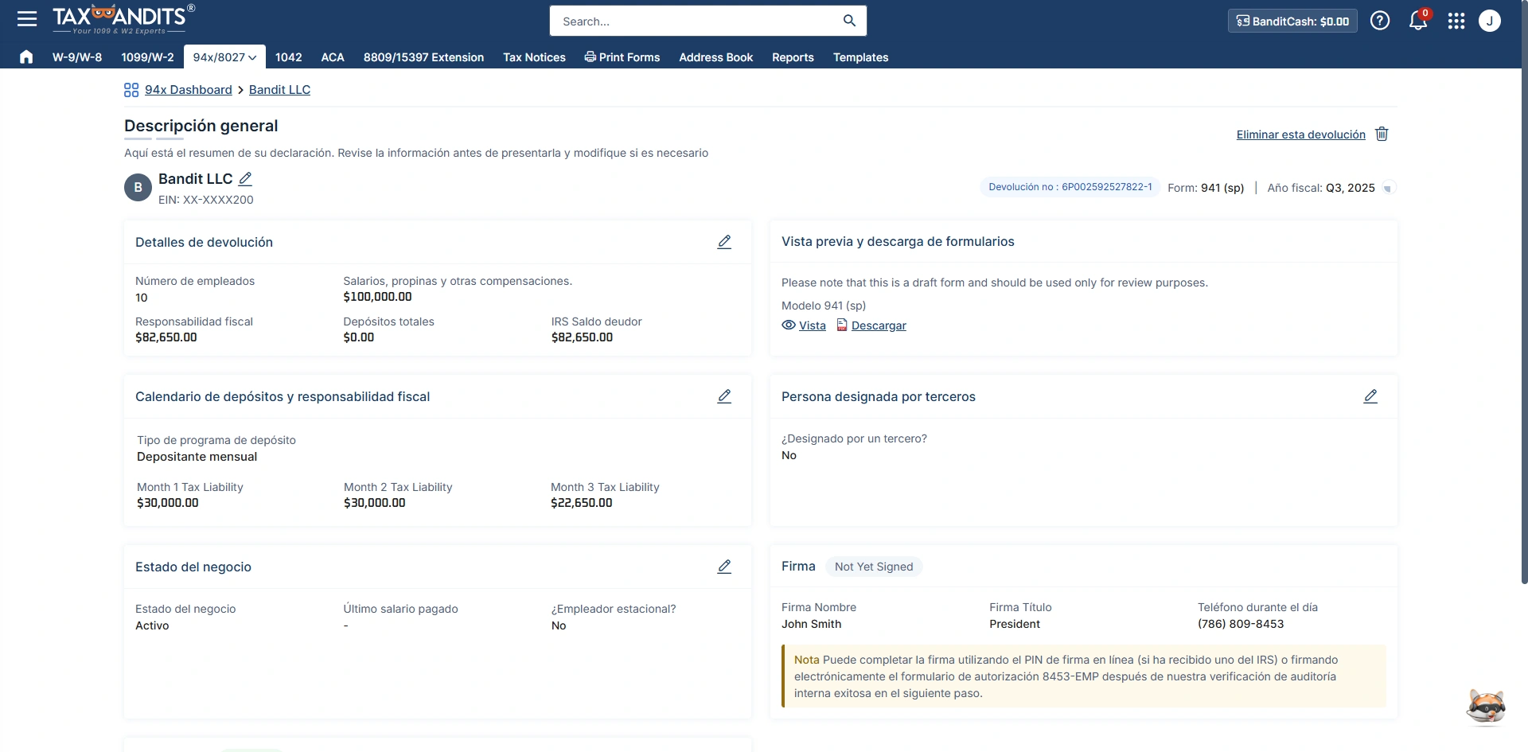Open the Tax Notices menu item
This screenshot has width=1528, height=752.
coord(534,57)
